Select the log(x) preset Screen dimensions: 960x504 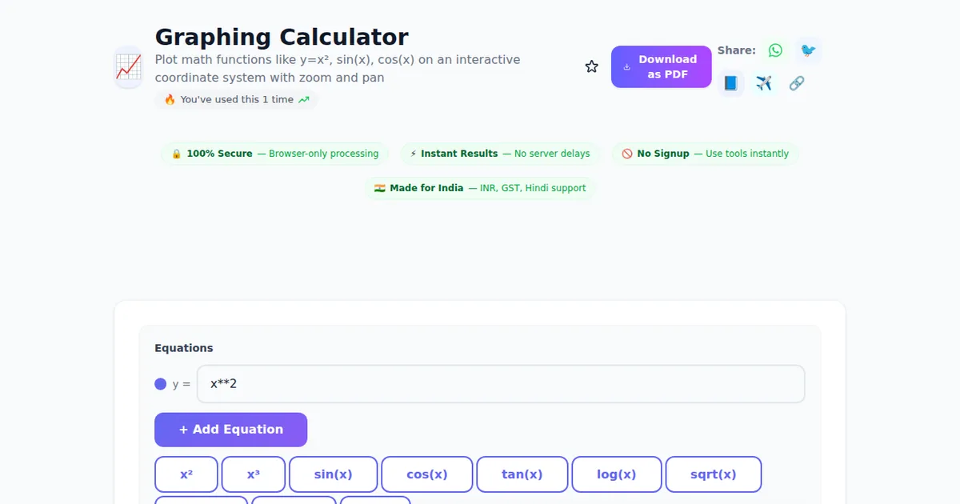pos(617,474)
